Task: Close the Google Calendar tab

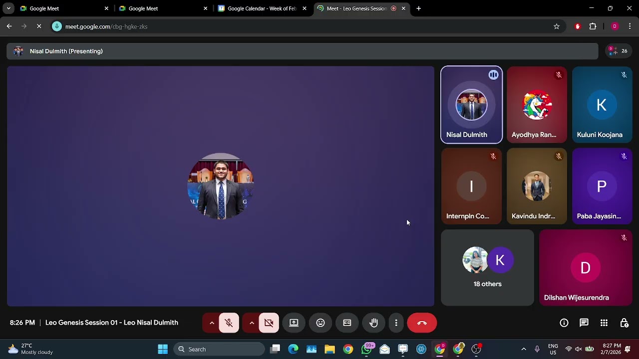Action: 305,8
